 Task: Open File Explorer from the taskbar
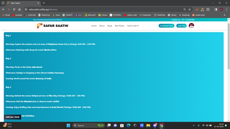coord(148,126)
